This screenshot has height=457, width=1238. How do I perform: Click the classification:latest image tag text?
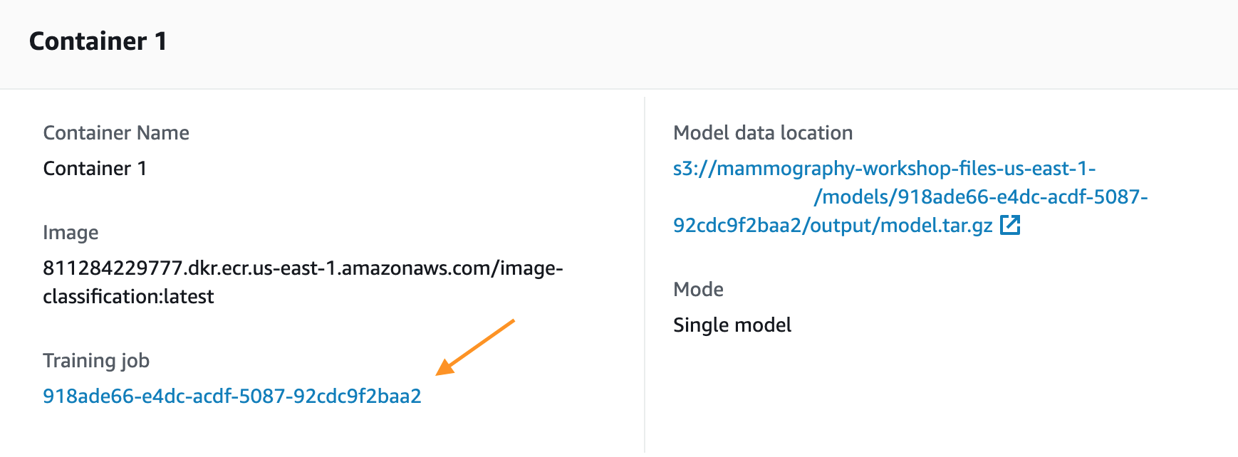[128, 296]
